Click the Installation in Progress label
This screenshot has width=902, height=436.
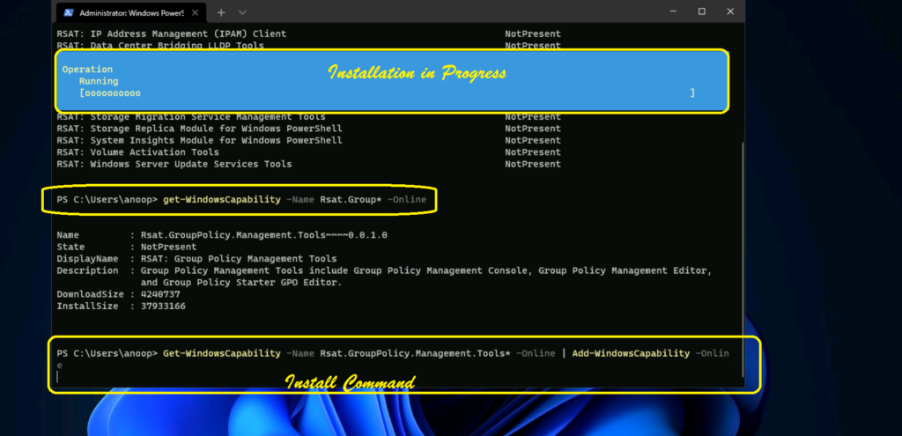417,73
